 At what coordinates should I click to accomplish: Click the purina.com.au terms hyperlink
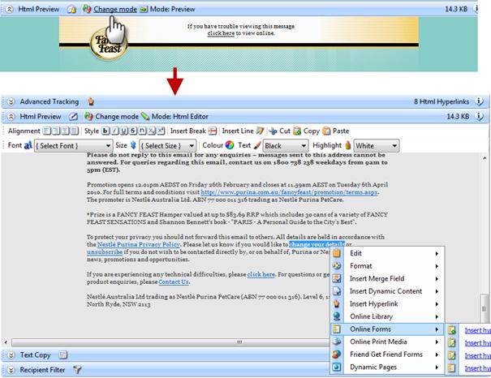click(x=289, y=192)
